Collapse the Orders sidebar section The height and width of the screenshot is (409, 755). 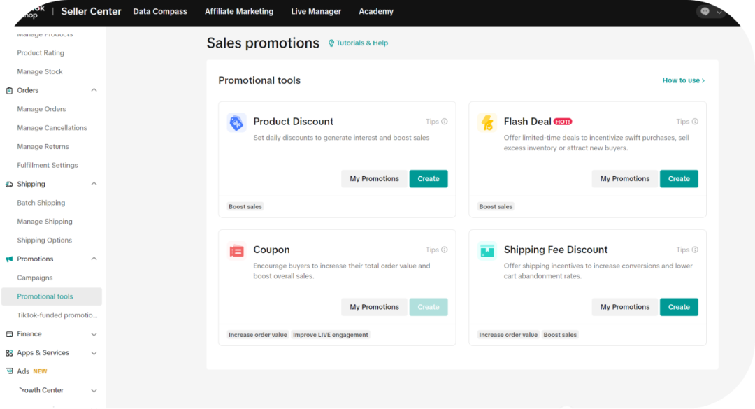[x=94, y=90]
